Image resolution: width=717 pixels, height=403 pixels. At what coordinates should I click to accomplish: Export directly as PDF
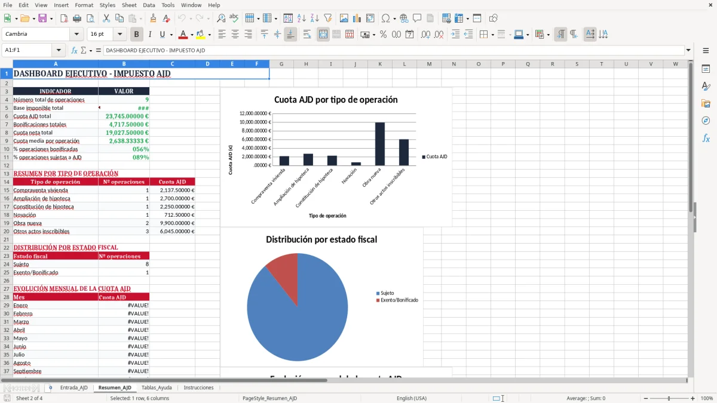point(64,19)
